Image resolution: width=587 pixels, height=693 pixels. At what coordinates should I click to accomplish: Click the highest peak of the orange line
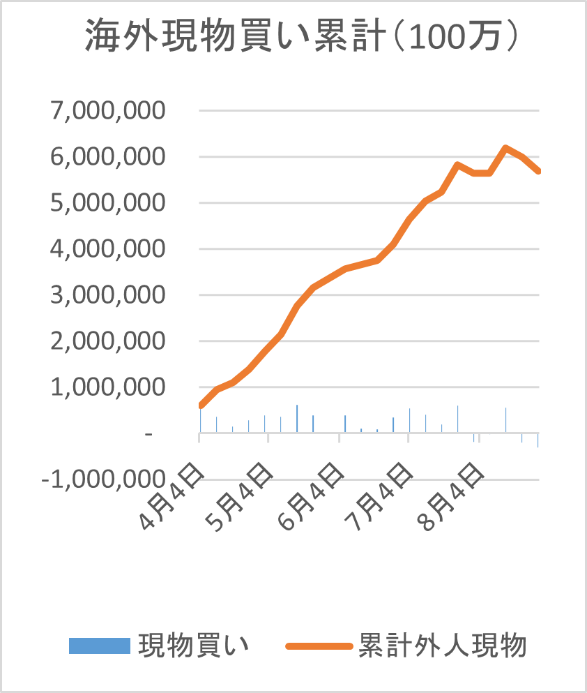[x=505, y=147]
